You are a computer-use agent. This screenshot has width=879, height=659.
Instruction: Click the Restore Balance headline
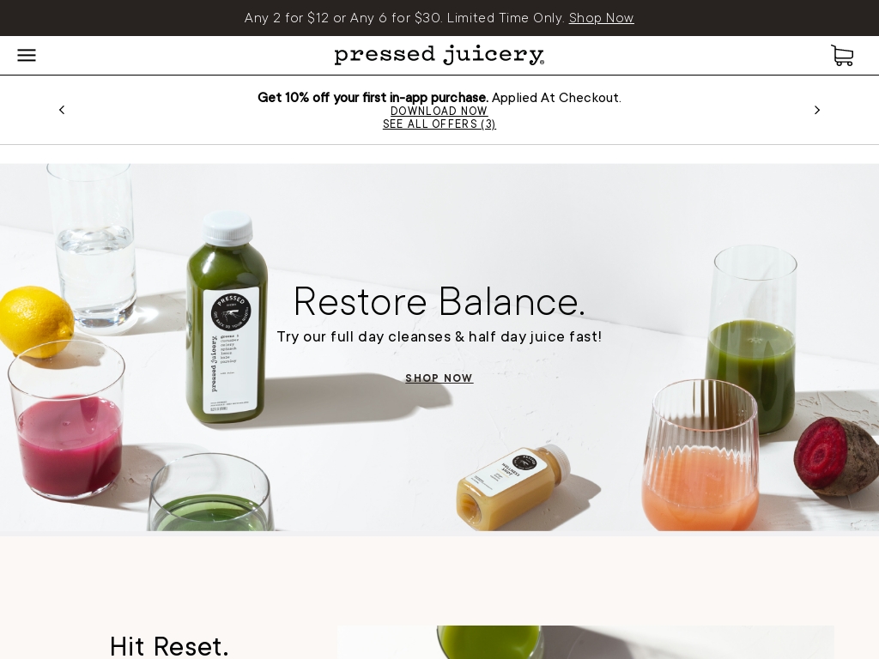point(439,301)
